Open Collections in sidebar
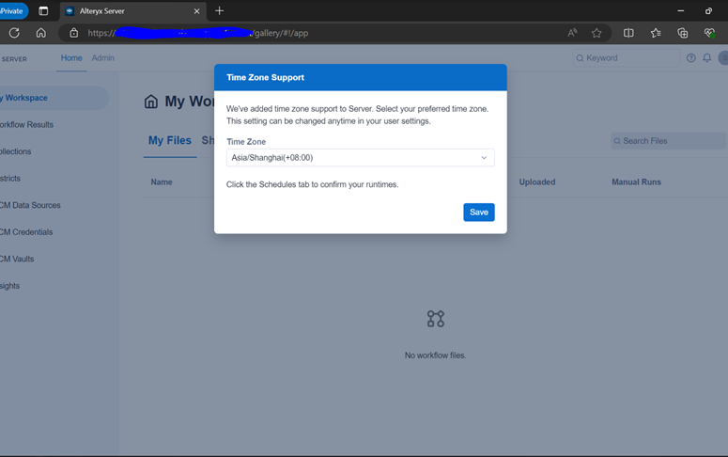This screenshot has width=728, height=457. coord(16,151)
